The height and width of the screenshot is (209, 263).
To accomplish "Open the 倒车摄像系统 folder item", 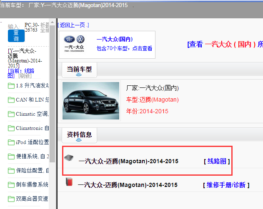I will click(x=32, y=184).
